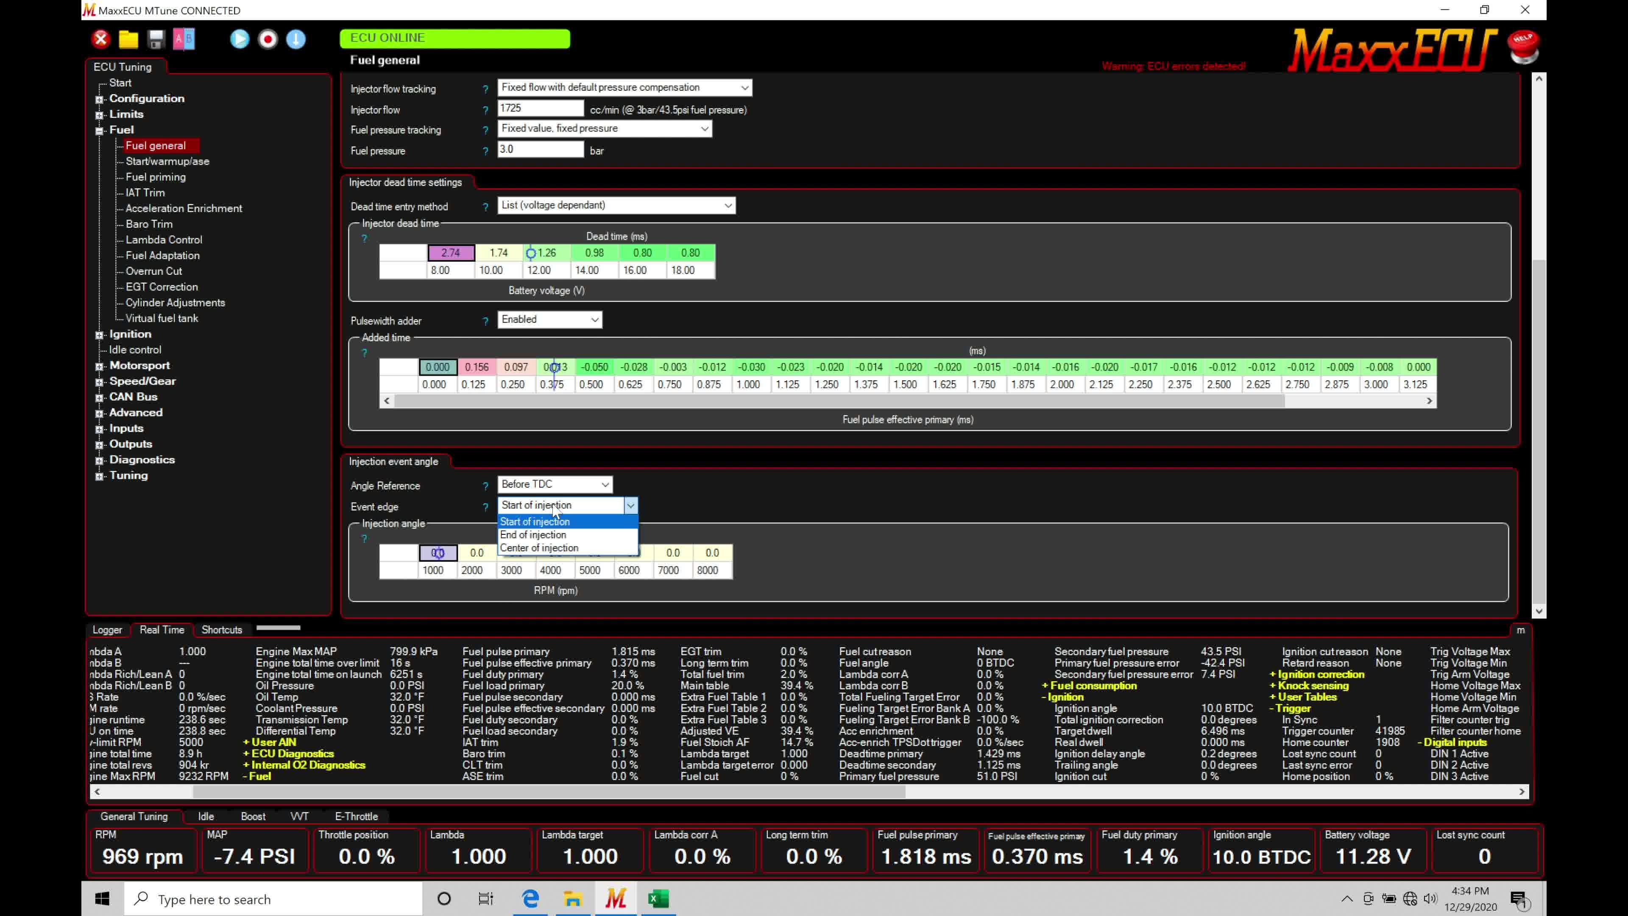The image size is (1628, 916).
Task: Open file with yellow folder icon
Action: tap(128, 39)
